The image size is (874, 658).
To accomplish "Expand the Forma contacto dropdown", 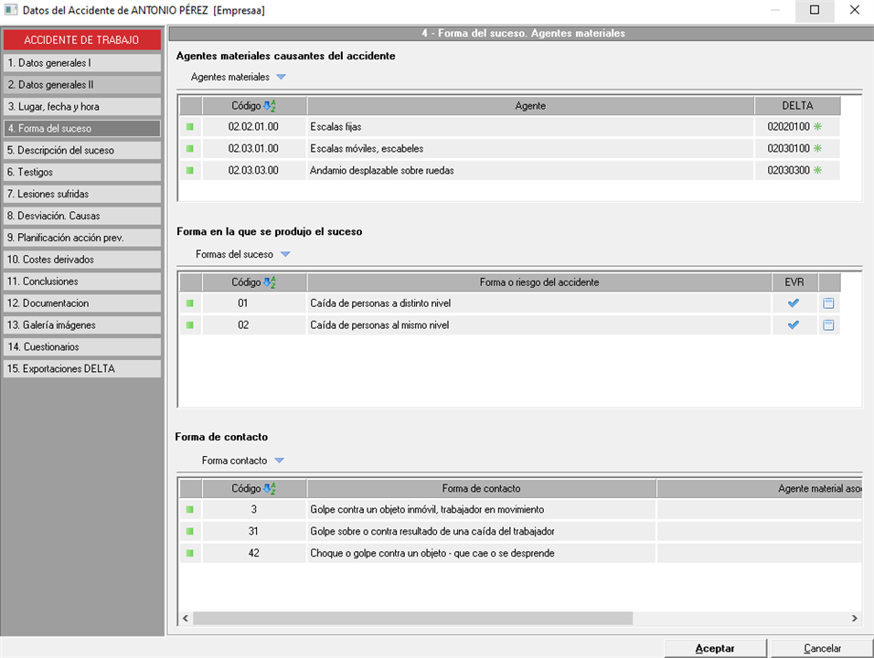I will 280,461.
